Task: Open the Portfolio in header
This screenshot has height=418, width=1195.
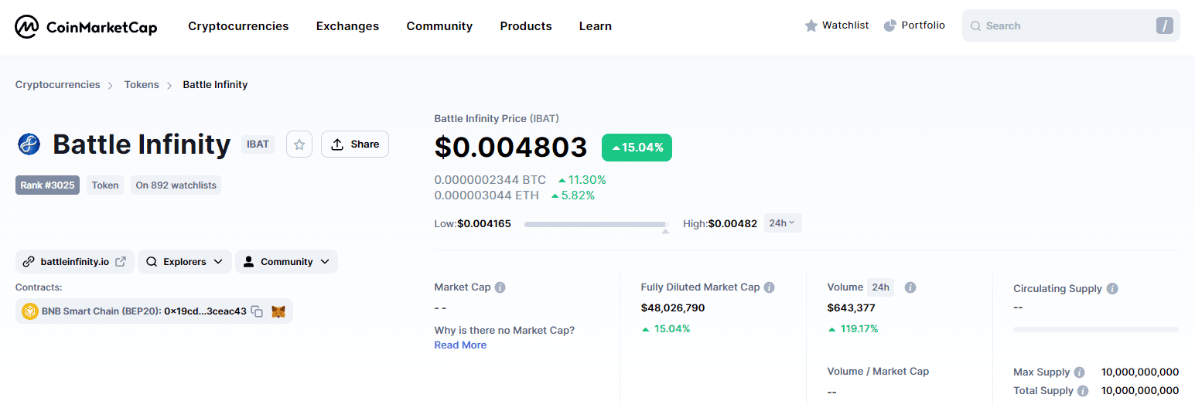Action: pyautogui.click(x=914, y=25)
